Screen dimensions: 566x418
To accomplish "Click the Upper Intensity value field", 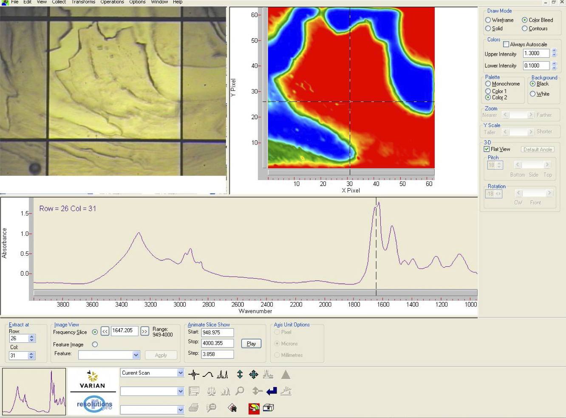I will click(536, 54).
